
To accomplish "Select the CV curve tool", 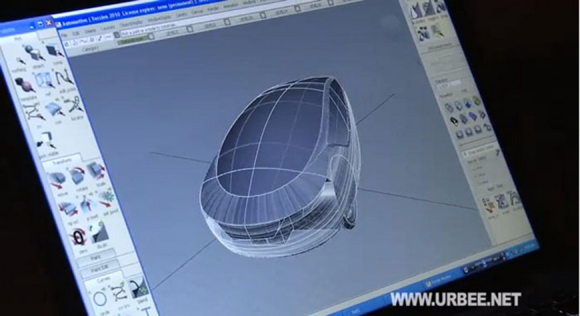I will (119, 292).
